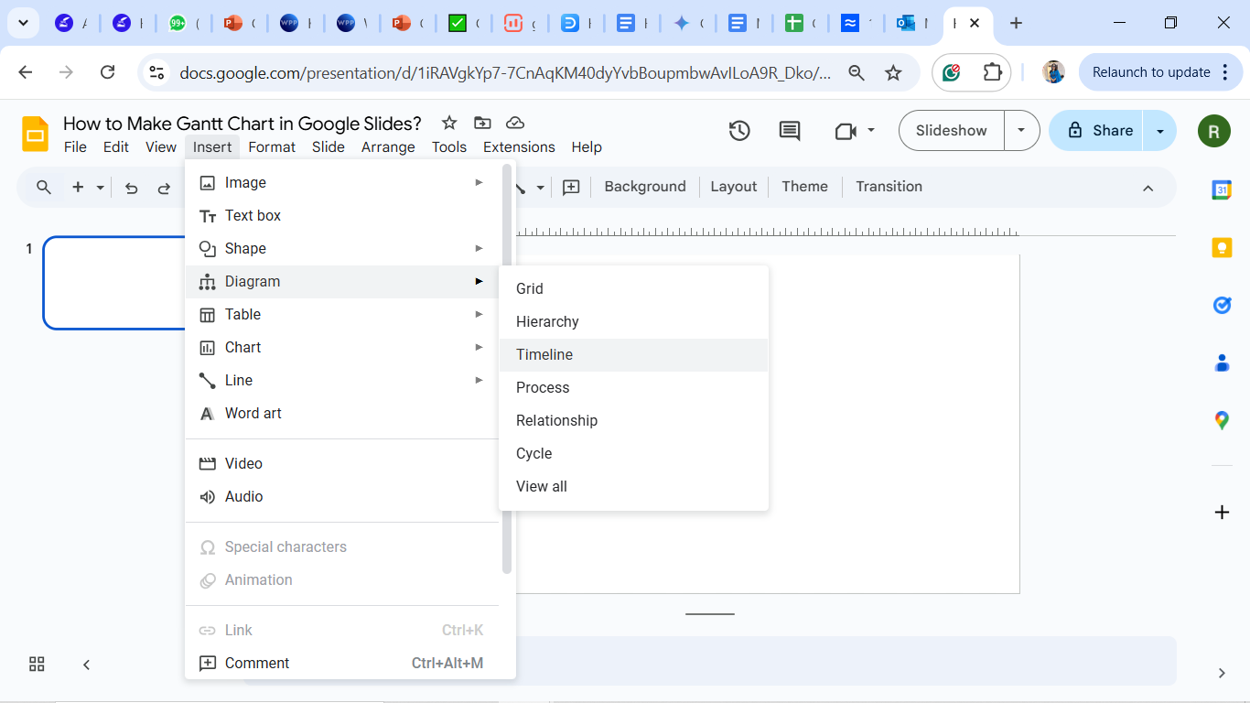Check cloud save status icon
The height and width of the screenshot is (703, 1250).
tap(515, 123)
